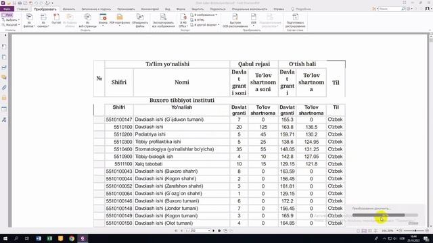Create PDF from file icon
This screenshot has width=433, height=243.
pyautogui.click(x=29, y=20)
